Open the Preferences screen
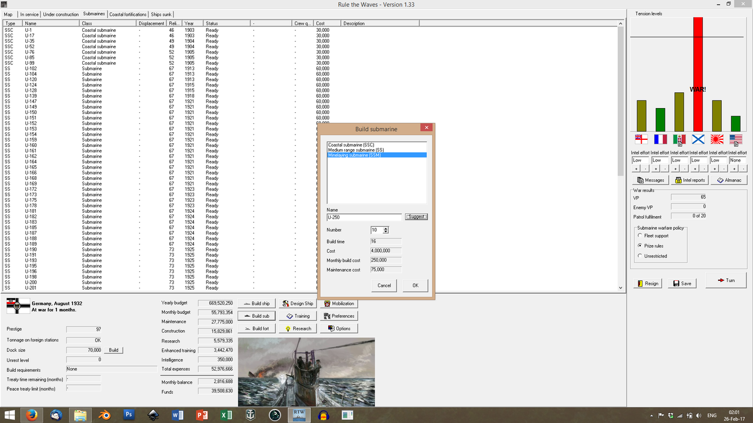The height and width of the screenshot is (423, 753). click(339, 315)
